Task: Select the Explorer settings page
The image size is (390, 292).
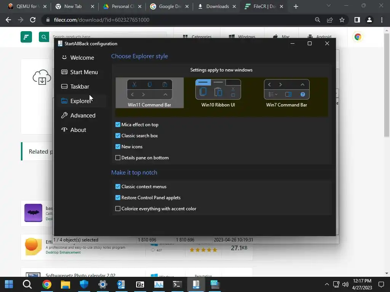Action: coord(77,101)
